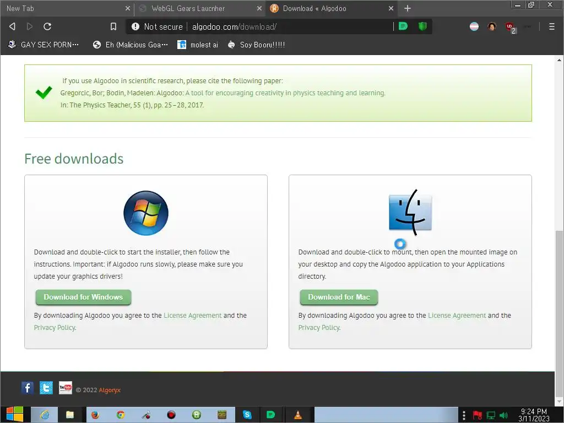Open License Agreement link in Windows card
This screenshot has width=564, height=423.
(192, 316)
